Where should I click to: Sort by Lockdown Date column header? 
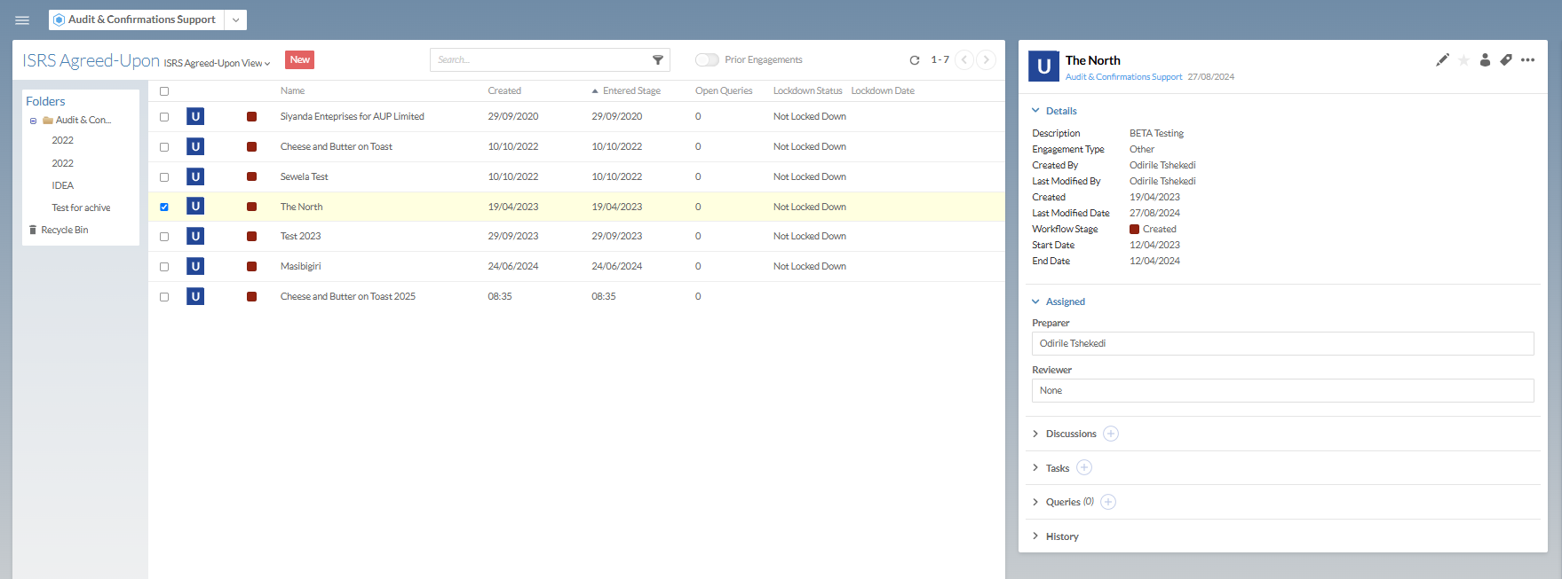pos(883,90)
